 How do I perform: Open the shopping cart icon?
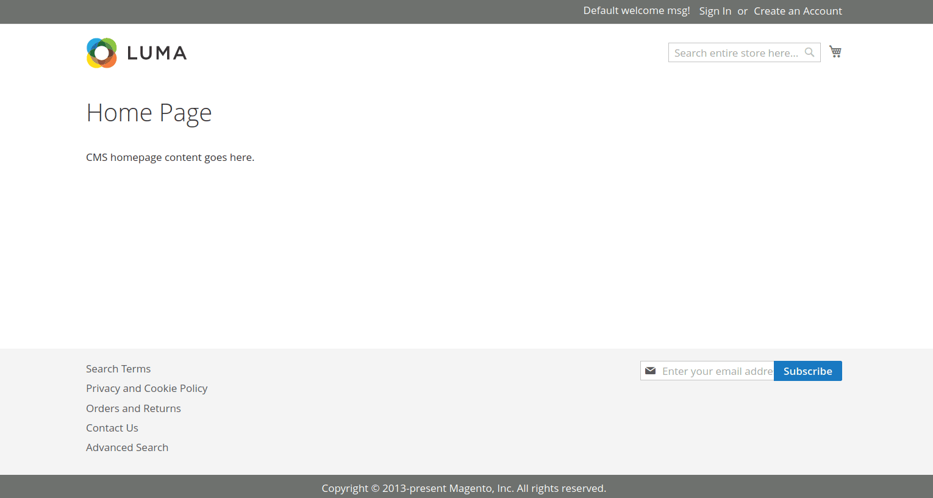pos(835,52)
